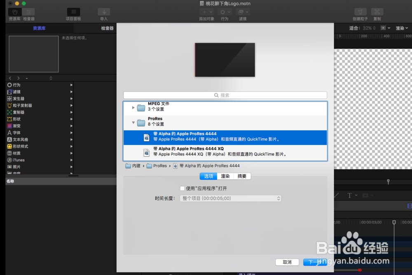Toggle the 项目面板 project pane icon
This screenshot has height=275, width=412.
pos(74,12)
